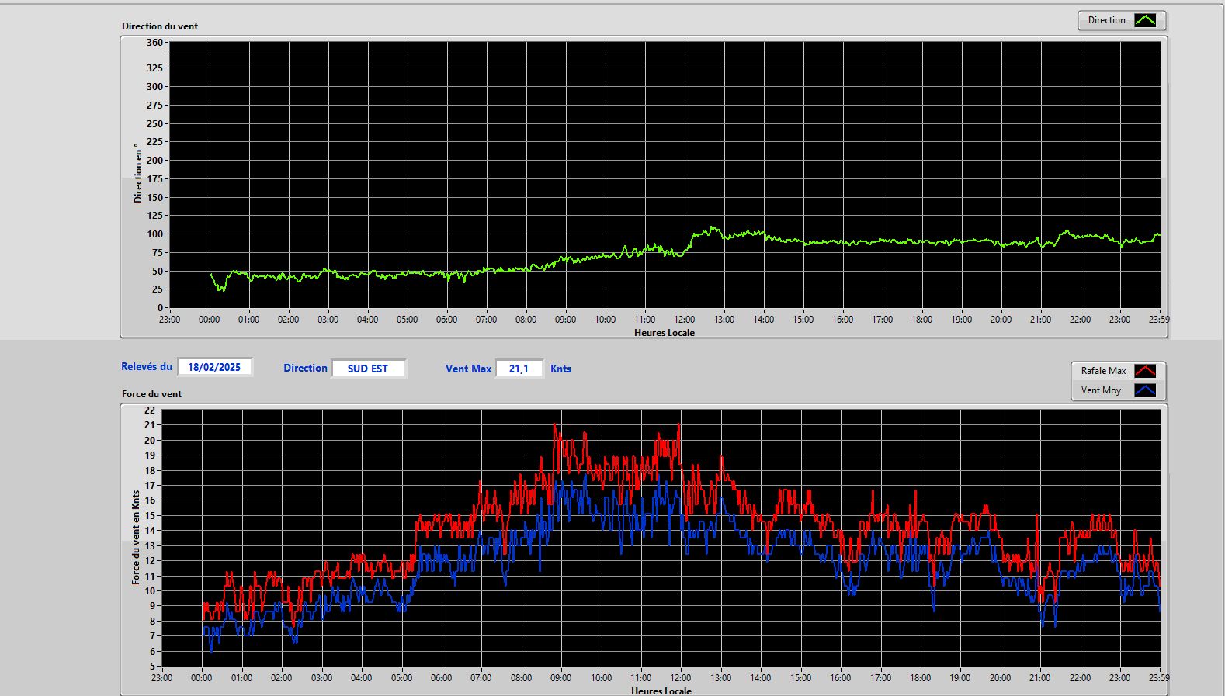Click the 'Force du vent en Knts' axis label
The height and width of the screenshot is (696, 1225).
[136, 537]
